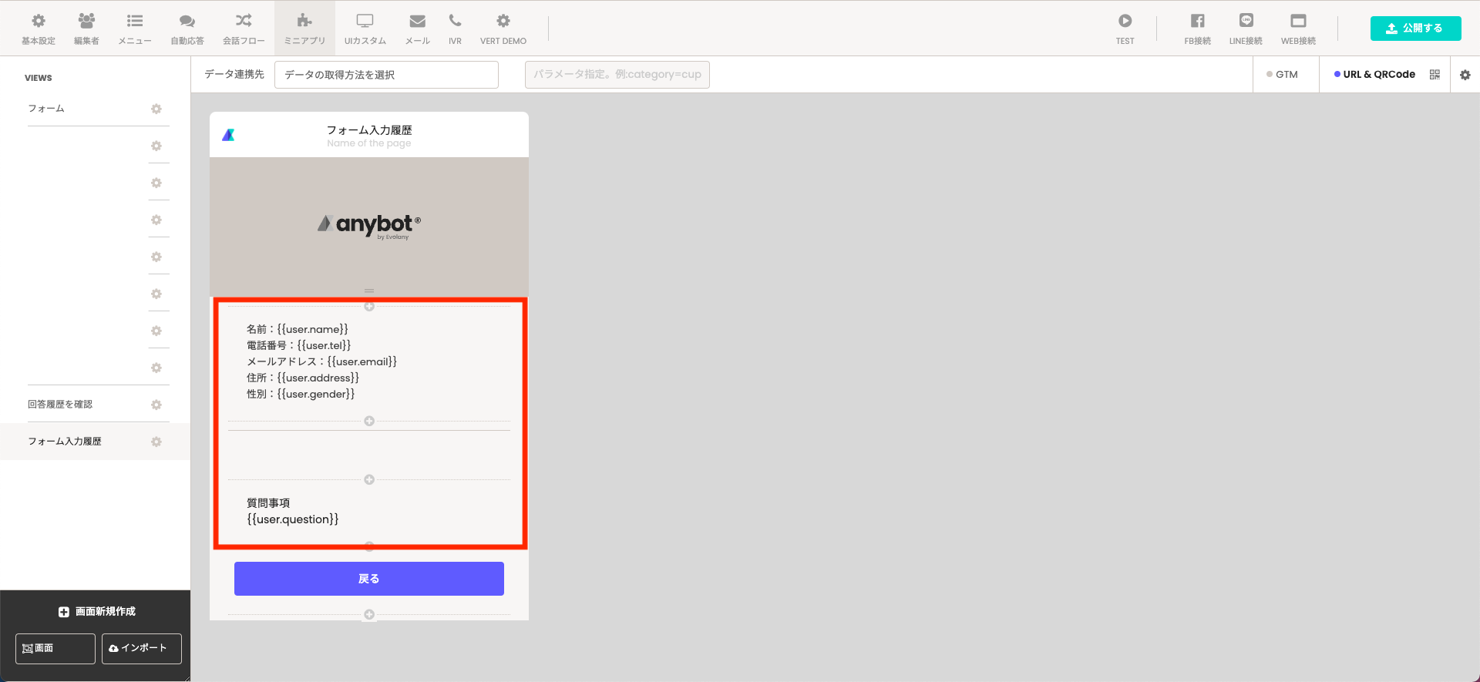Open the 自動応答 auto-reply icon
The width and height of the screenshot is (1480, 682).
click(187, 21)
